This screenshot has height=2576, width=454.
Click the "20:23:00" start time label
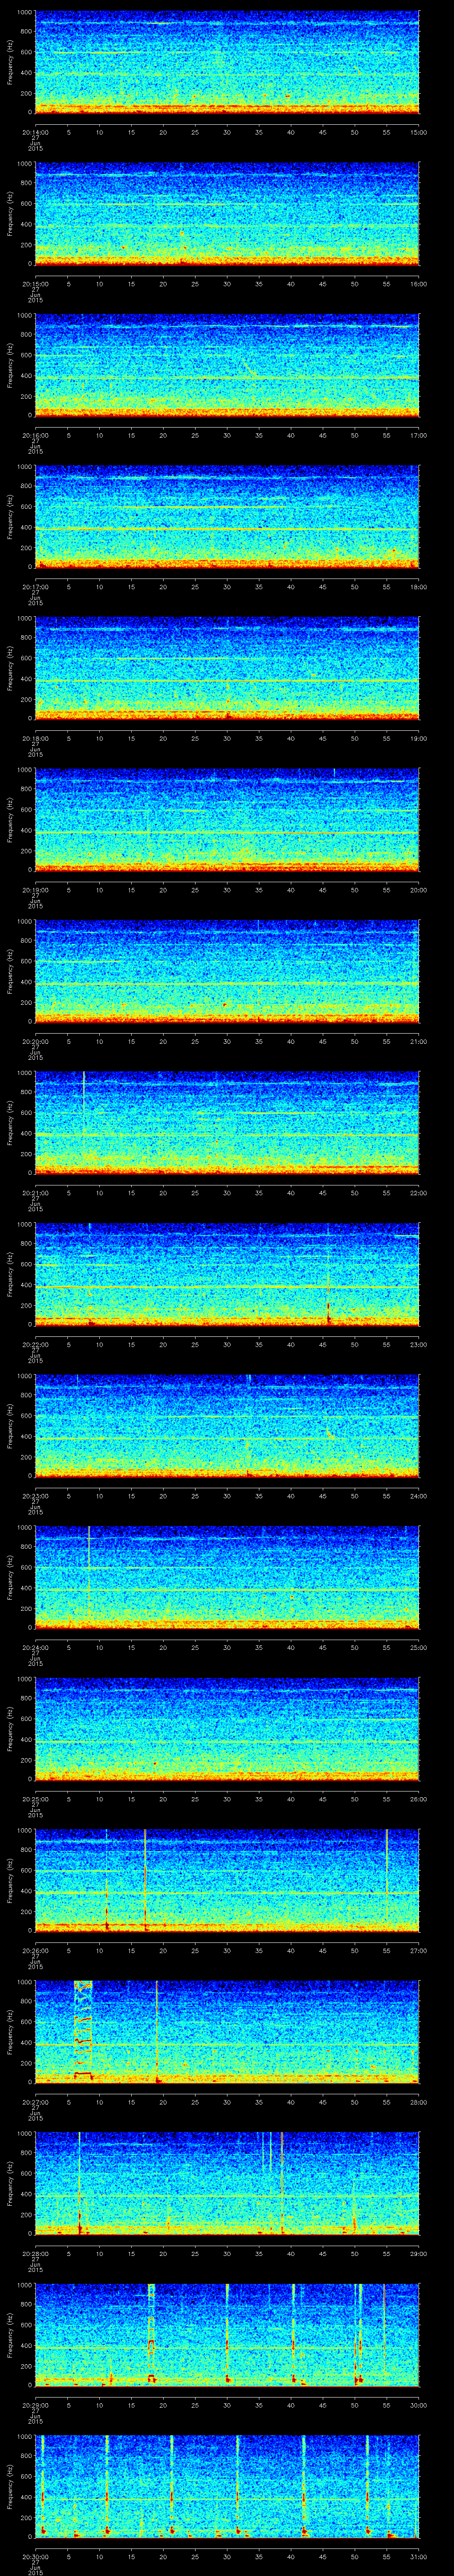36,1496
